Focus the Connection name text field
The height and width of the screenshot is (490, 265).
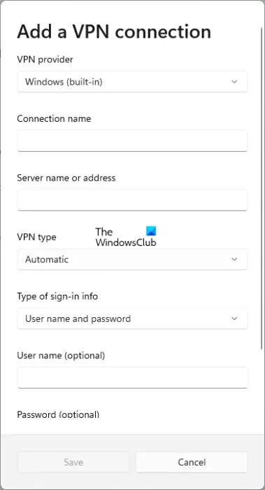pyautogui.click(x=132, y=141)
